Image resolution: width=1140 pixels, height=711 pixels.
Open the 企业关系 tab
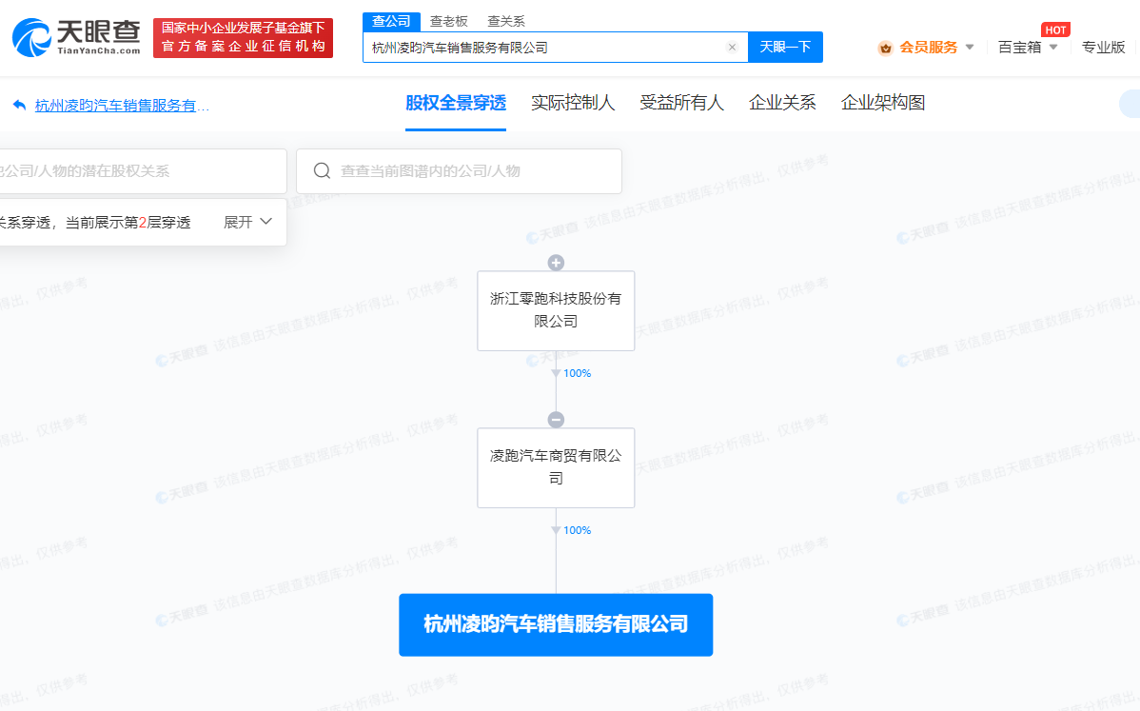click(x=782, y=103)
